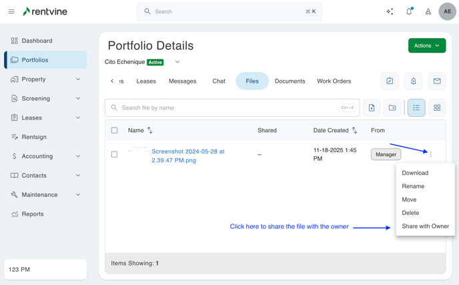459x285 pixels.
Task: Click the upload file icon
Action: [372, 107]
